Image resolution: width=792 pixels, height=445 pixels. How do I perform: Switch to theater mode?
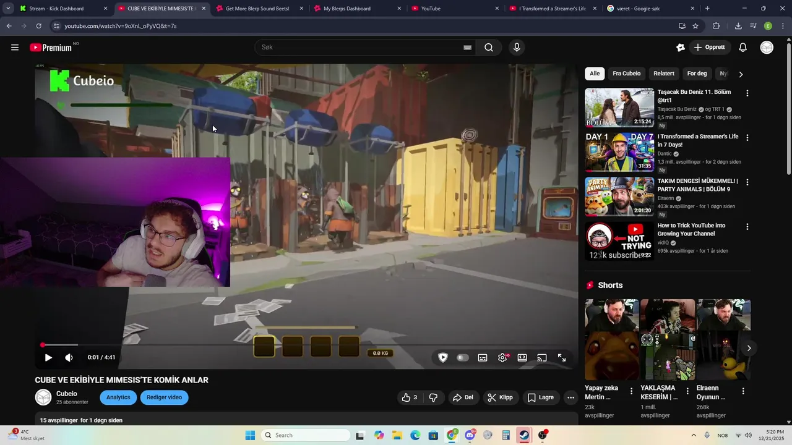(x=522, y=357)
